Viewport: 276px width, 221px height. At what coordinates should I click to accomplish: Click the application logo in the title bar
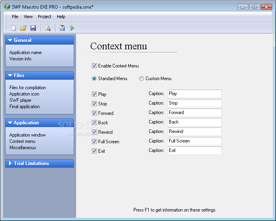click(x=7, y=7)
